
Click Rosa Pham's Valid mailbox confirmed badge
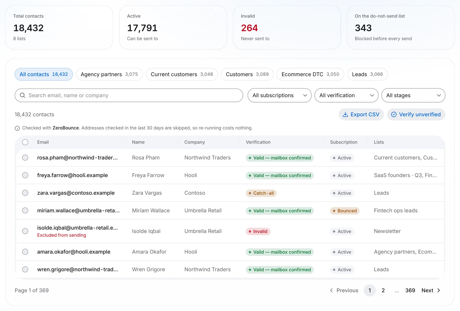click(x=280, y=158)
